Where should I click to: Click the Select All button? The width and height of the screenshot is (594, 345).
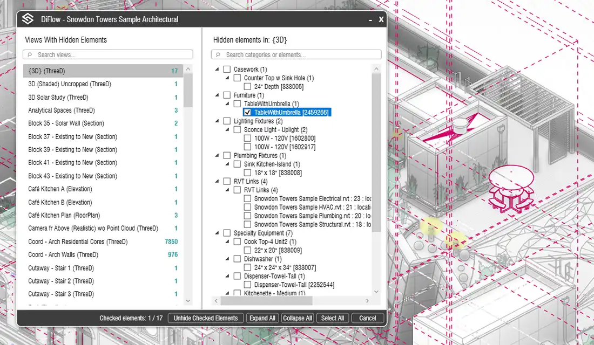pos(333,318)
